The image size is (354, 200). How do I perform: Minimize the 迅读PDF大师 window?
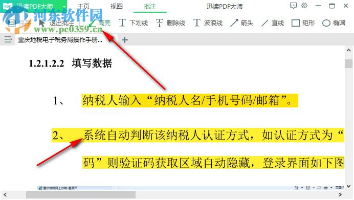point(318,6)
